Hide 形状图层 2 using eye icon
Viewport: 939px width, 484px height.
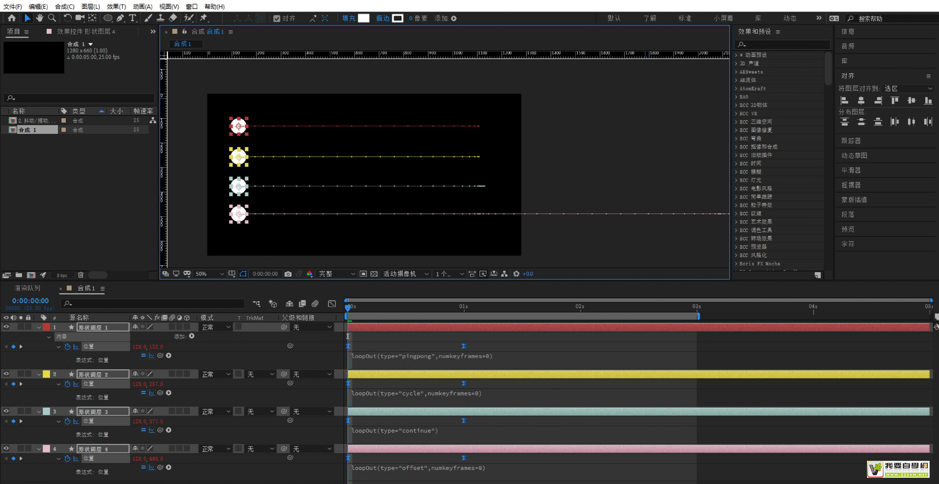6,374
